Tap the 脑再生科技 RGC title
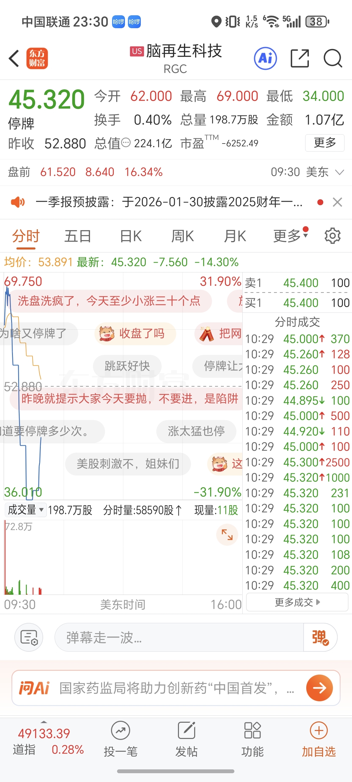This screenshot has height=782, width=352. point(176,58)
